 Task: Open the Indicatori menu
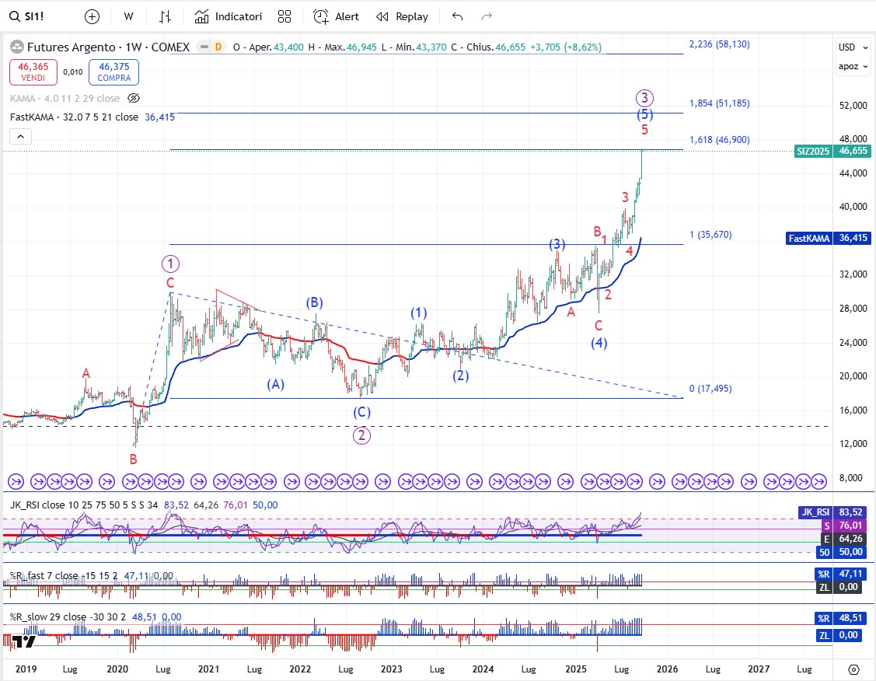[229, 16]
